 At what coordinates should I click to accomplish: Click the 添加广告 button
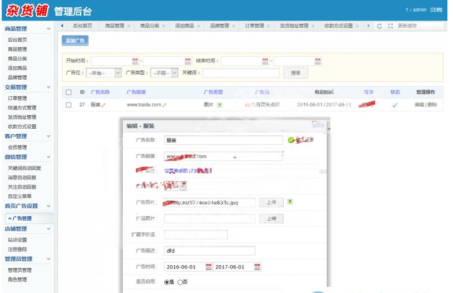(75, 41)
